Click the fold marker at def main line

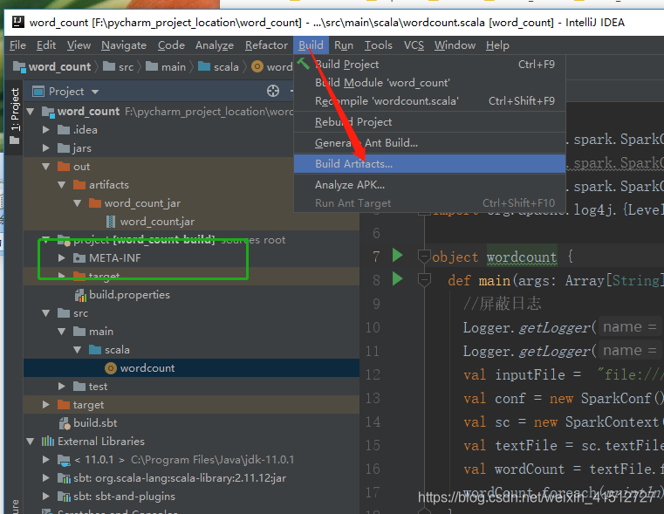pos(424,280)
